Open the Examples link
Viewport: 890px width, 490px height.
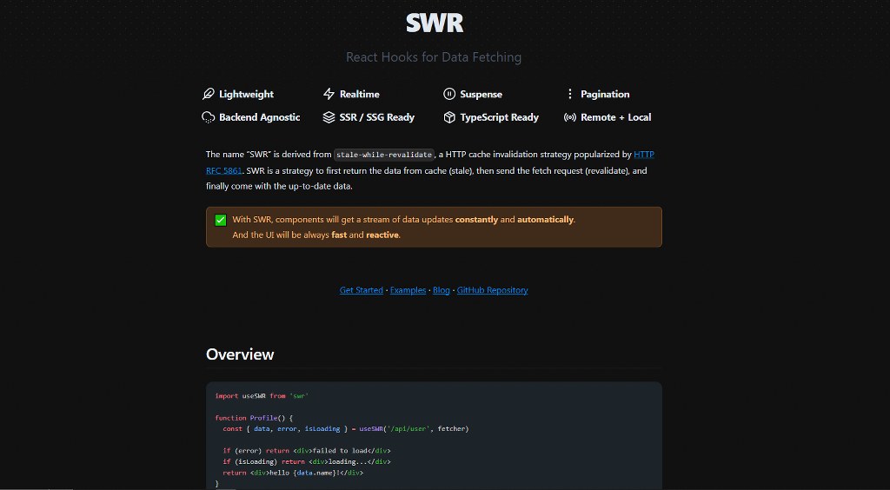click(408, 290)
